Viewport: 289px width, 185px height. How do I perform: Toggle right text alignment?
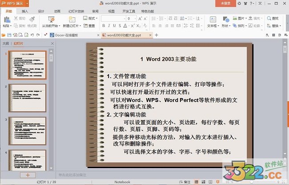click(x=166, y=26)
